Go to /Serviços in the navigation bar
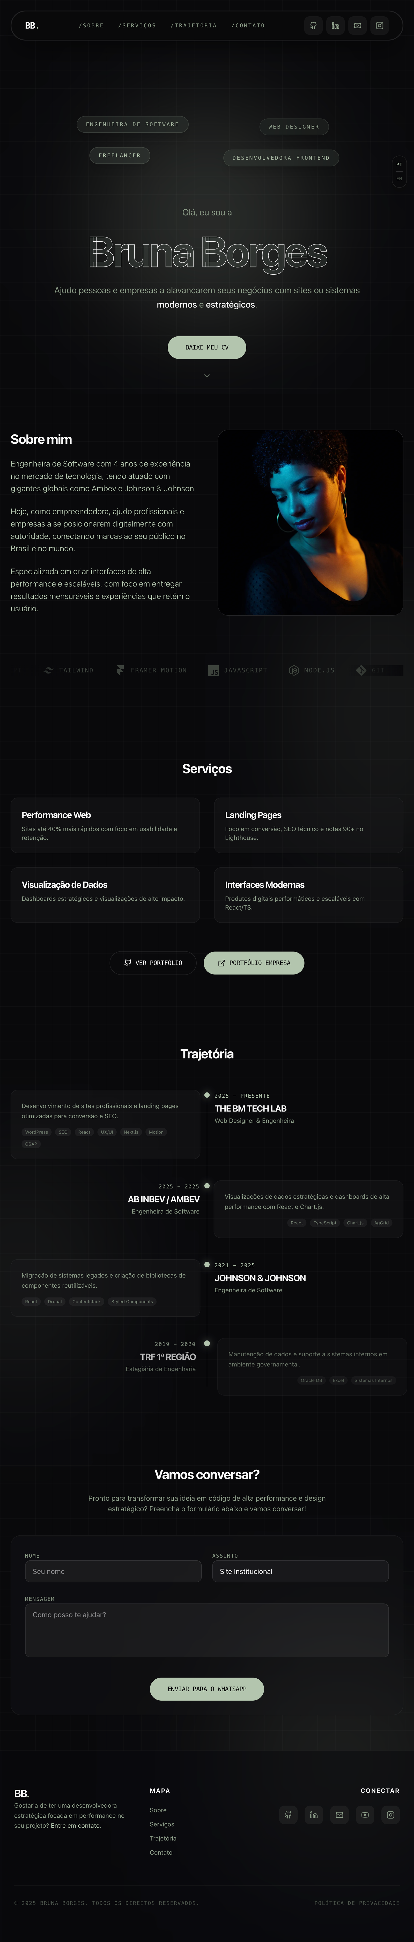 [137, 26]
